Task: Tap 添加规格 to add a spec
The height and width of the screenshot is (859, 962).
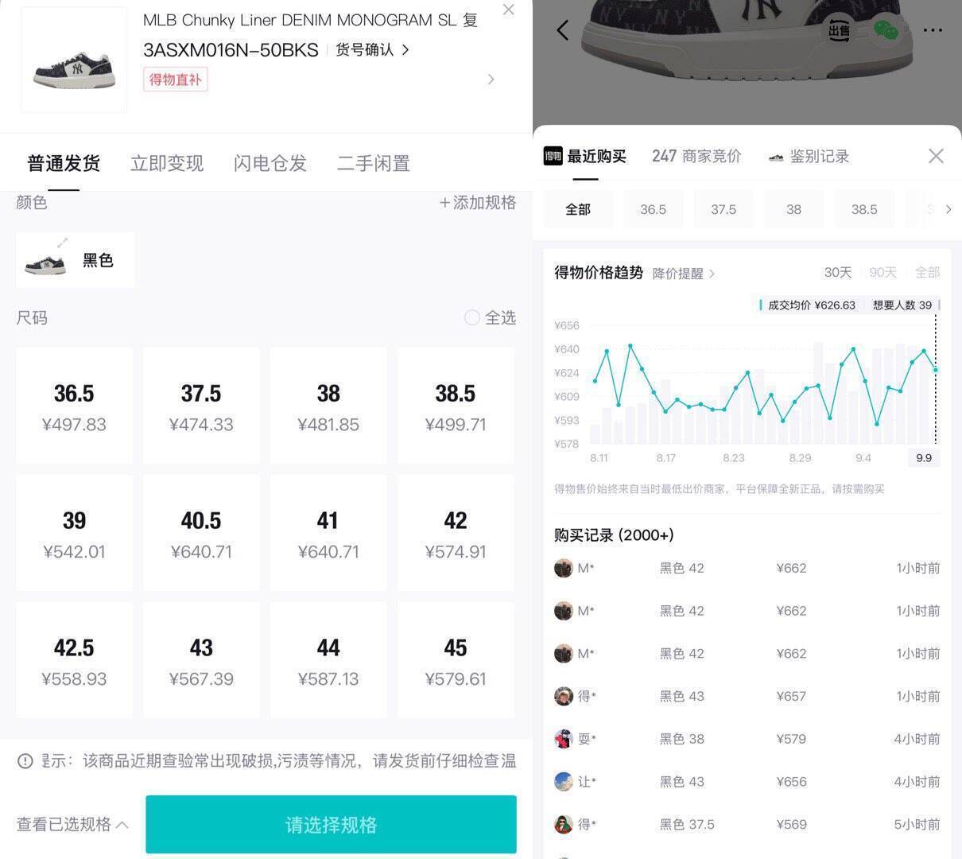Action: (478, 203)
